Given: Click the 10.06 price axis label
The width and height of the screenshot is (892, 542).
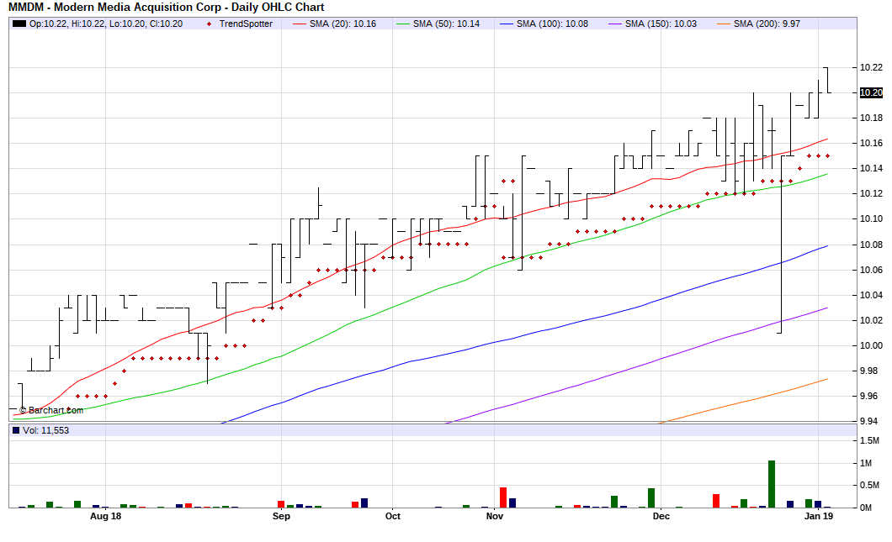Looking at the screenshot, I should point(870,270).
